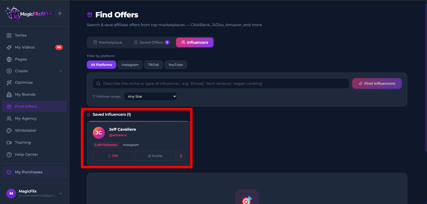
Task: Open Optimize magic wand icon
Action: (9, 82)
